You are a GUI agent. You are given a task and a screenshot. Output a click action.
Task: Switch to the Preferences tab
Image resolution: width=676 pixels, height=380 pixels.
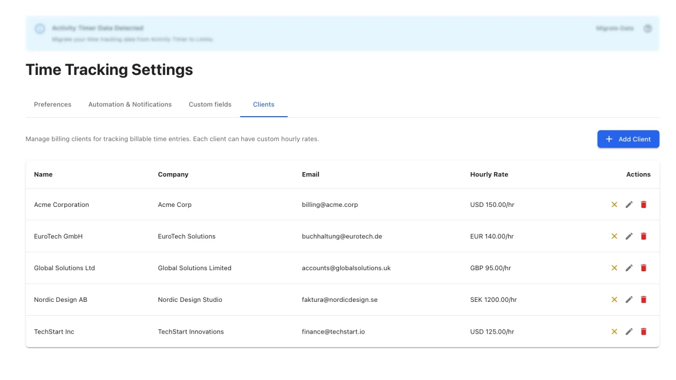coord(52,104)
